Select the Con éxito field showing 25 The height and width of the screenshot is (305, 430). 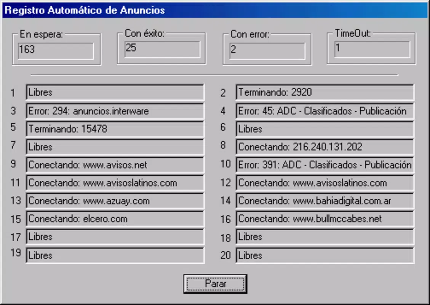(162, 50)
